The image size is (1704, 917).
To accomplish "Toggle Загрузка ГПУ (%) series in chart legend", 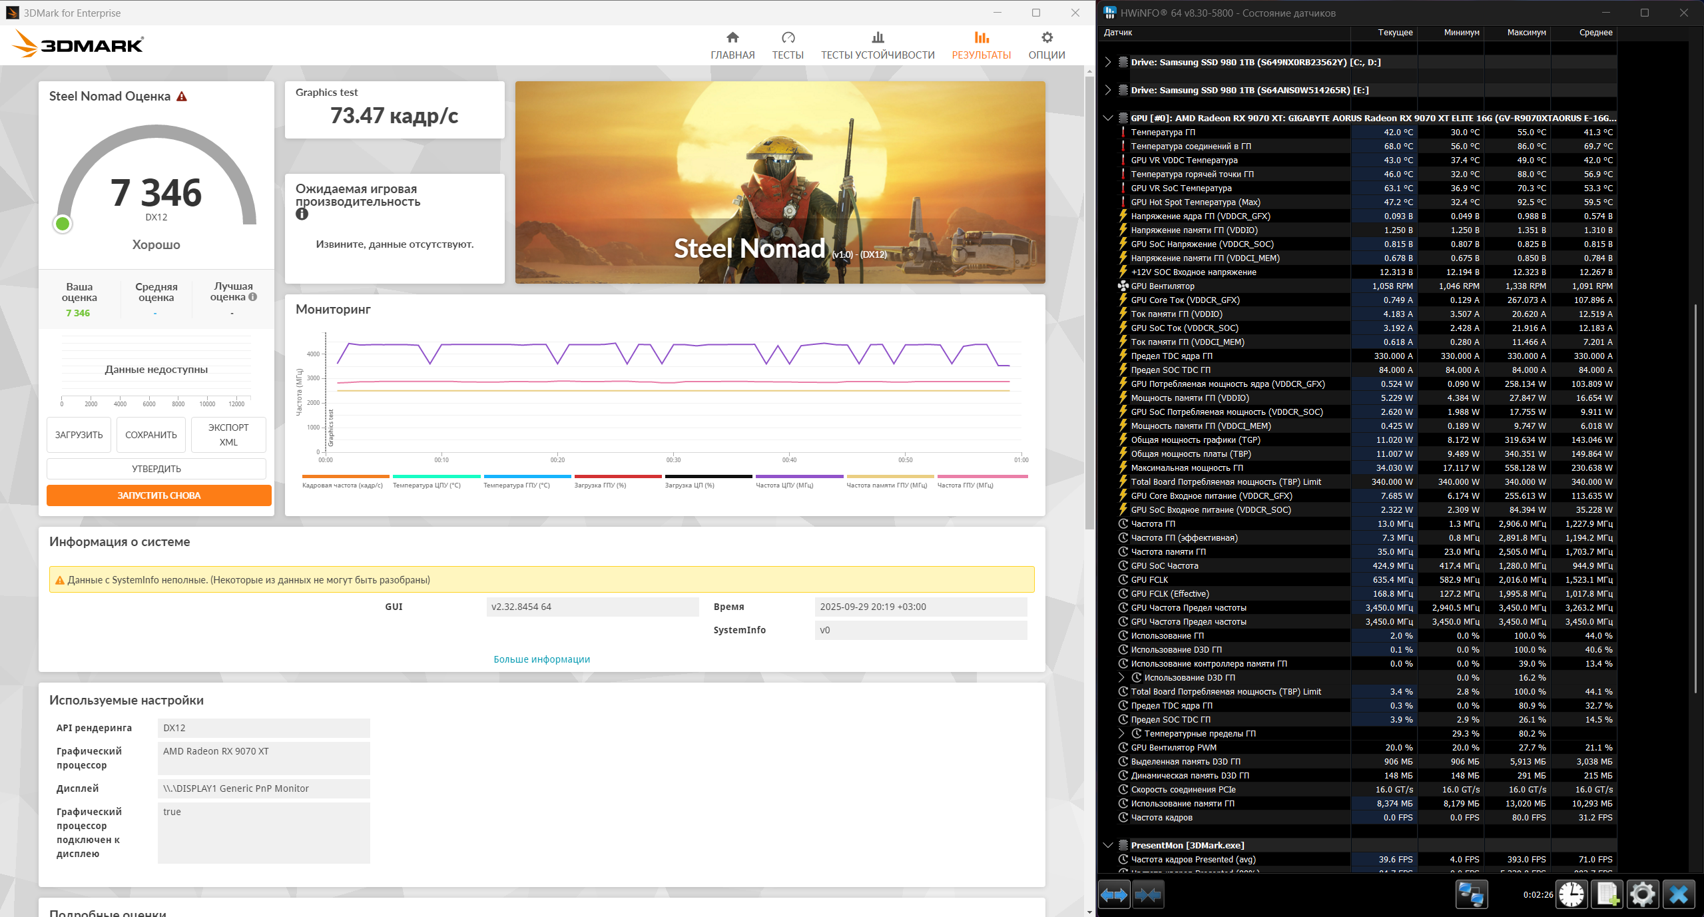I will (x=618, y=481).
